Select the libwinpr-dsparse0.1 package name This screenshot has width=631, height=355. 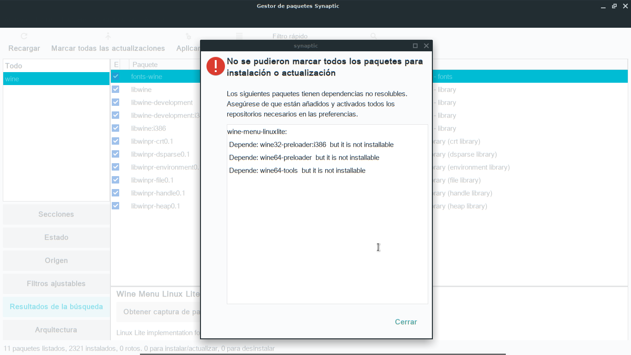coord(160,154)
